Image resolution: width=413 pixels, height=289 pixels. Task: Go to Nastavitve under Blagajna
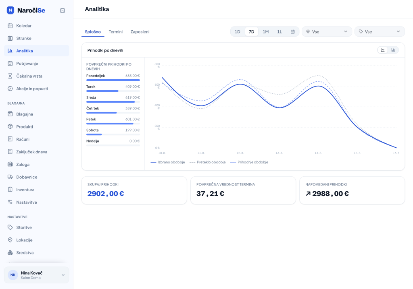[37, 202]
